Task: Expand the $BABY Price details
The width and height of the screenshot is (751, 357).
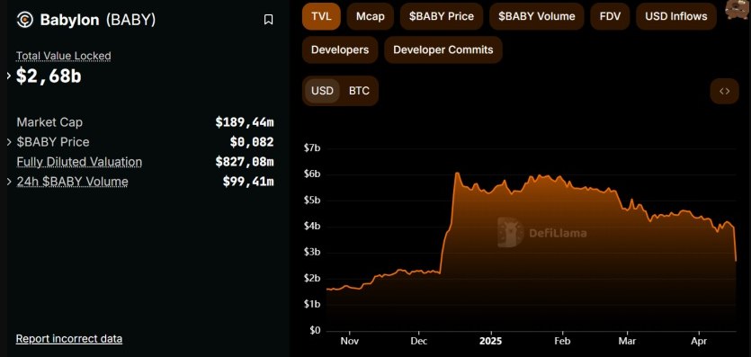Action: pyautogui.click(x=9, y=142)
